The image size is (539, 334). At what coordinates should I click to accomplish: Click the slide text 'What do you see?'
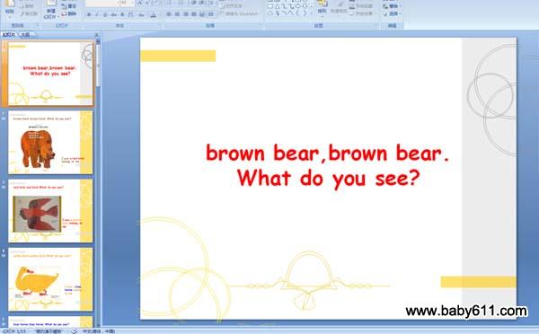click(x=329, y=179)
